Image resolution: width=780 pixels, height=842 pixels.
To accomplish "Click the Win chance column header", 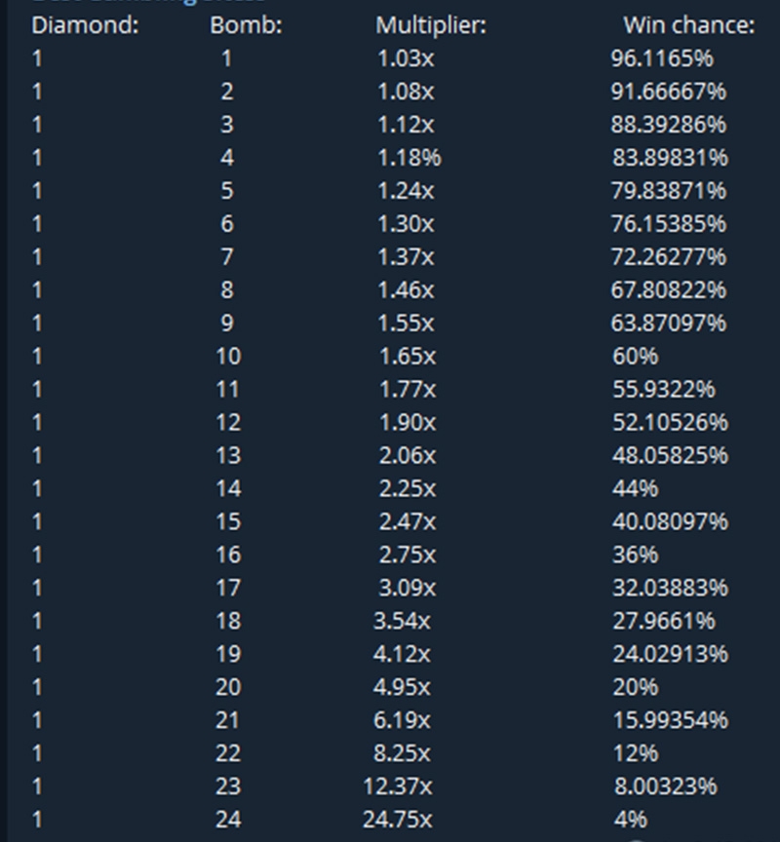I will coord(688,25).
